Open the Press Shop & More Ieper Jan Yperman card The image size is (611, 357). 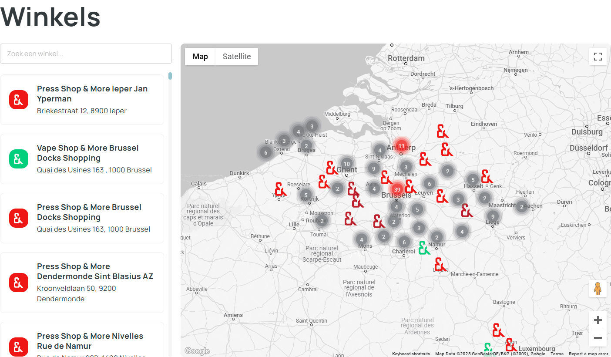(82, 100)
